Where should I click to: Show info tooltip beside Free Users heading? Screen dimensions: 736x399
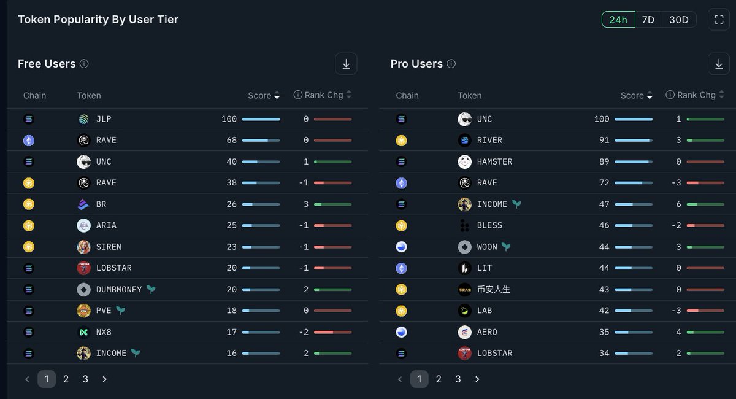pyautogui.click(x=85, y=64)
